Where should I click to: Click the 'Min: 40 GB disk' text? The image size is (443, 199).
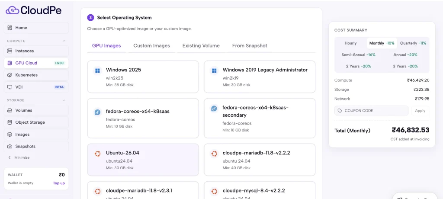tap(237, 168)
